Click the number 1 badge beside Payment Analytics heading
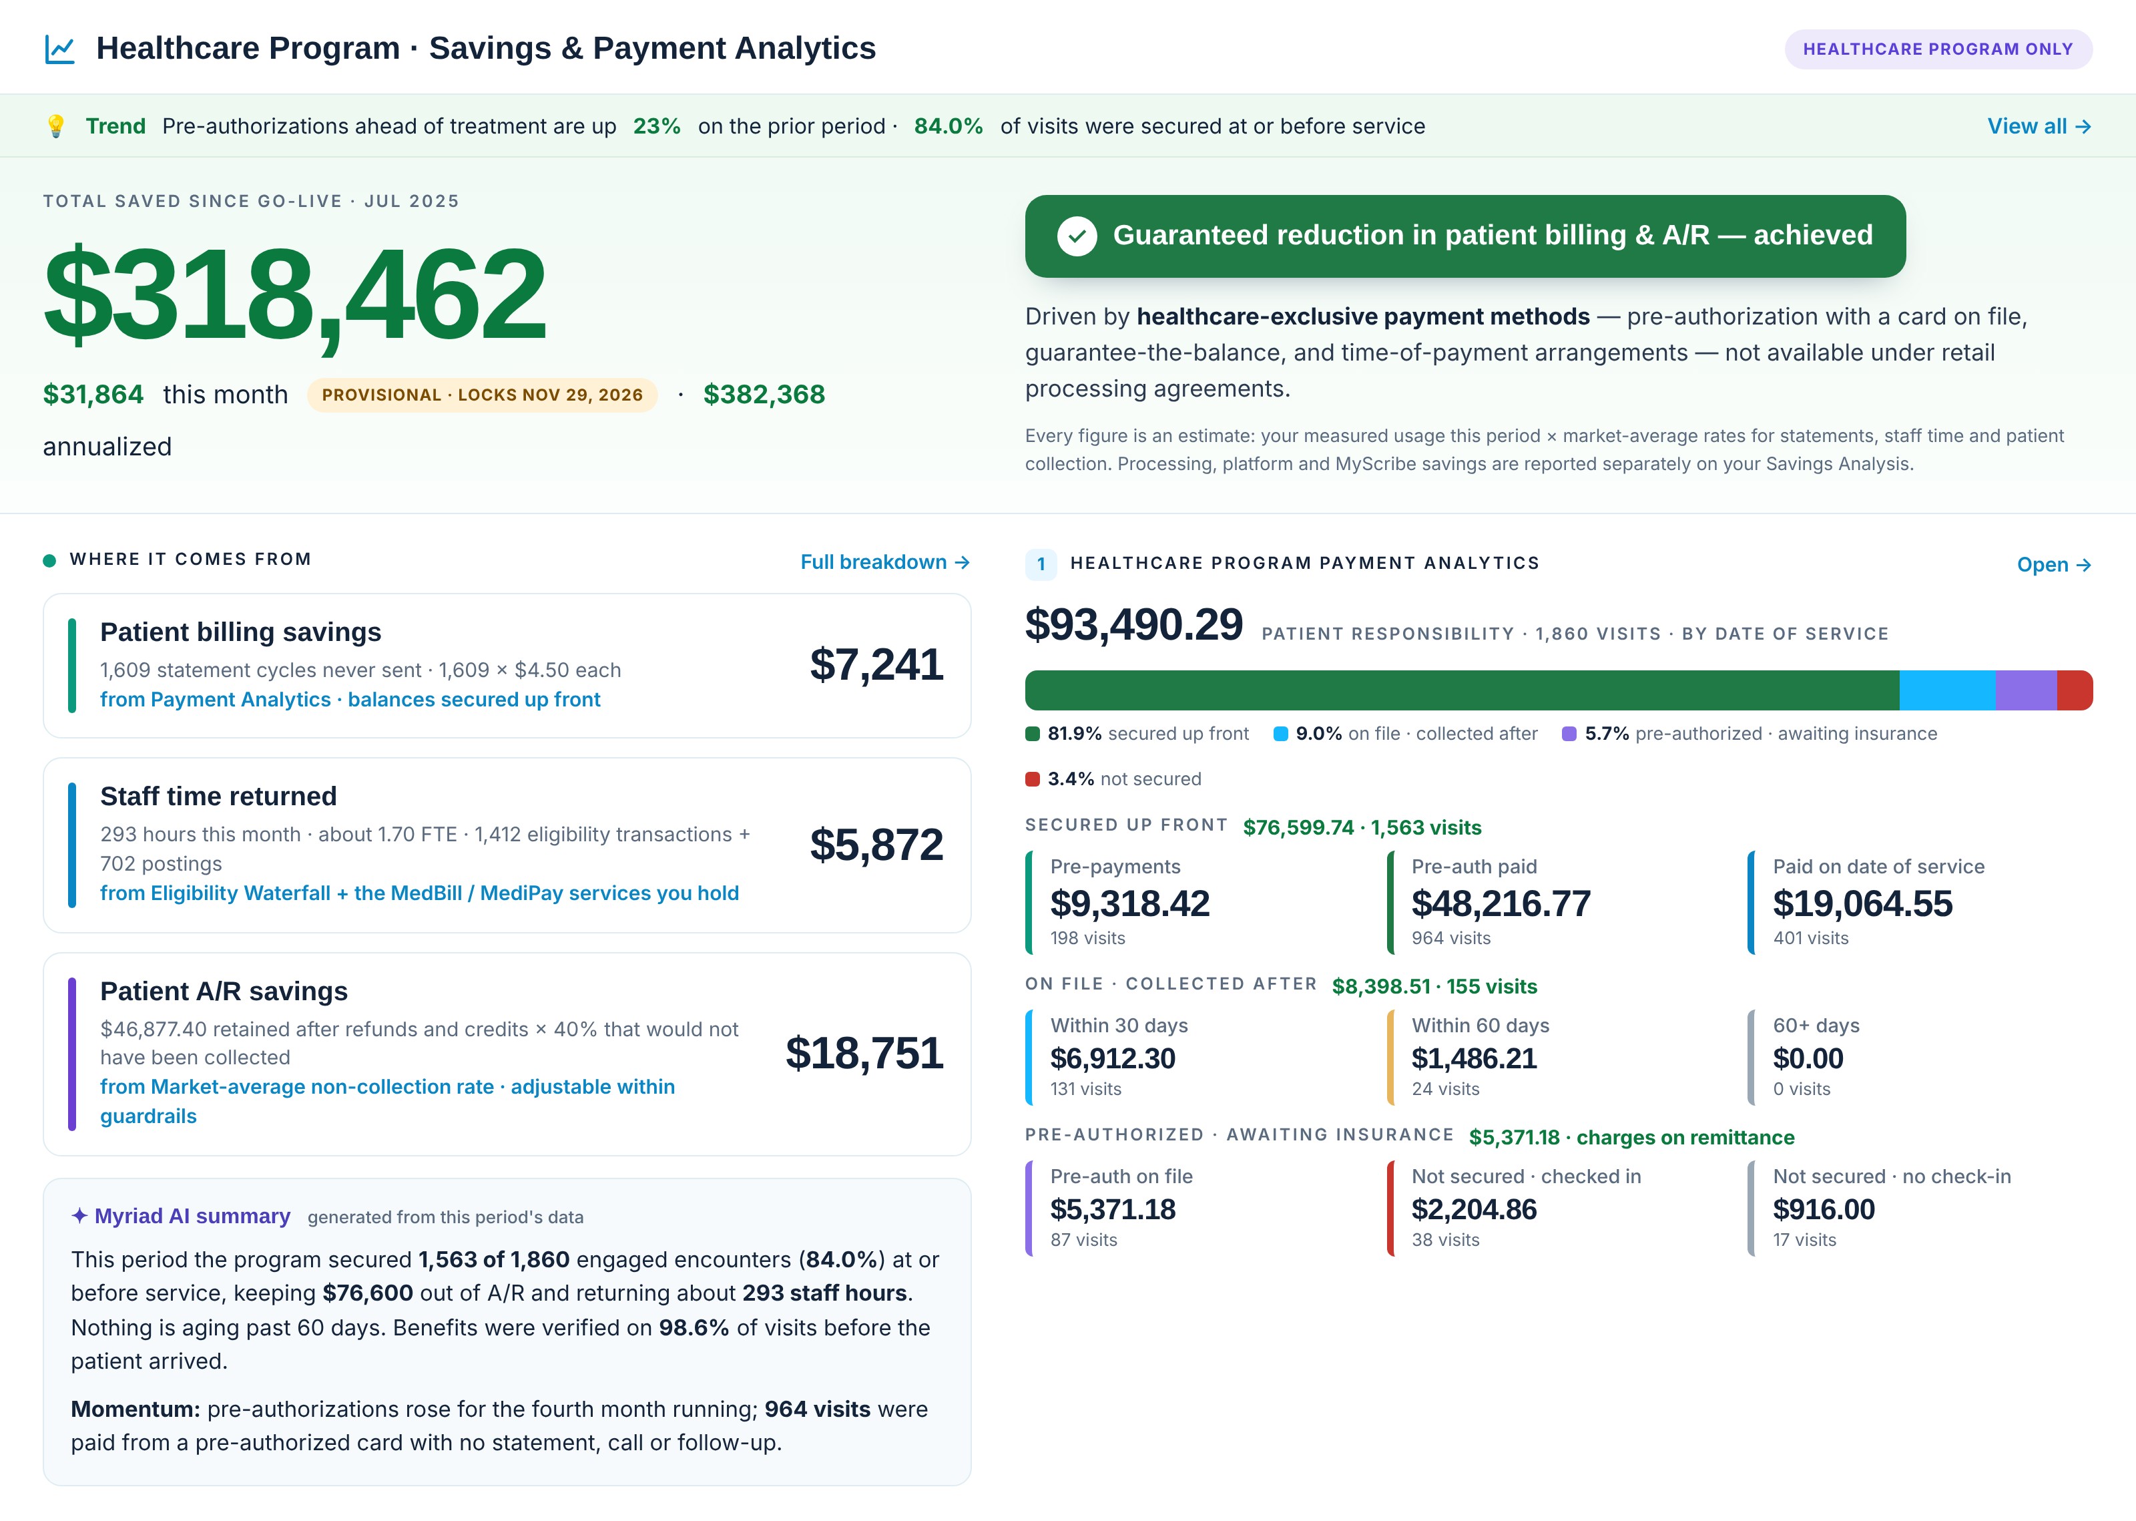The height and width of the screenshot is (1521, 2136). 1041,564
